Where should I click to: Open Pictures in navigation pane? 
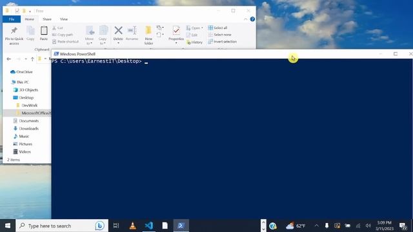click(23, 144)
